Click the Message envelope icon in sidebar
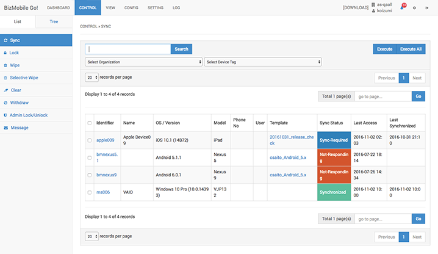This screenshot has height=254, width=438. click(x=5, y=128)
